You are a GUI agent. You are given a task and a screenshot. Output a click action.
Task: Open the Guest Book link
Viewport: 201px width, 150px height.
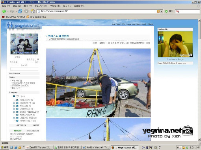pos(141,24)
